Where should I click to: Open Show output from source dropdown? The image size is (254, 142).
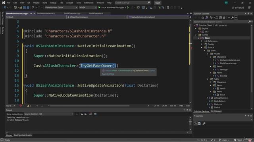[48, 114]
